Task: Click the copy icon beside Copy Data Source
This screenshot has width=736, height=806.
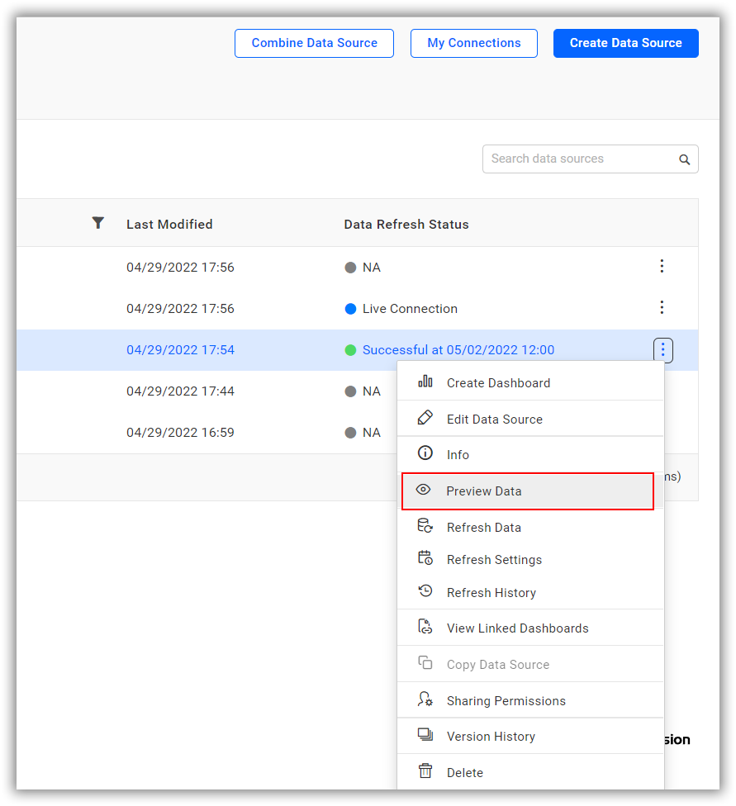Action: point(425,662)
